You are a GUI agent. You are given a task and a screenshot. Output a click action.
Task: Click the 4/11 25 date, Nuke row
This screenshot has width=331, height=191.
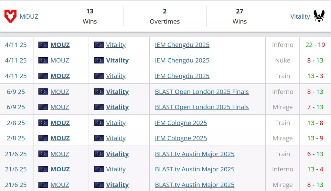tap(16, 60)
